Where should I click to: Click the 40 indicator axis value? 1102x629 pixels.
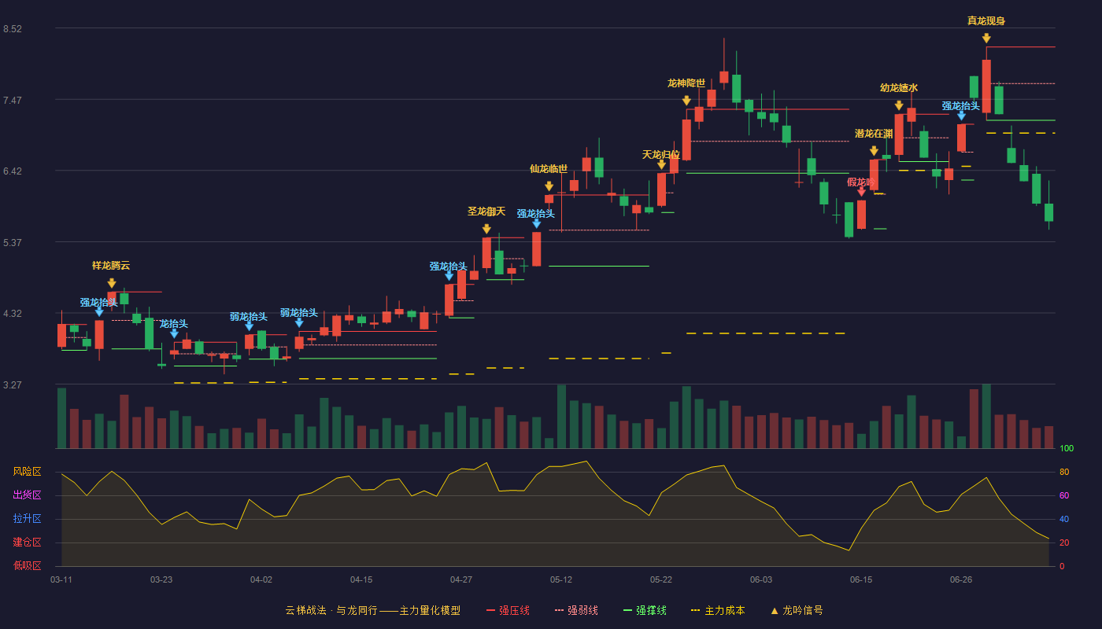click(x=1064, y=519)
